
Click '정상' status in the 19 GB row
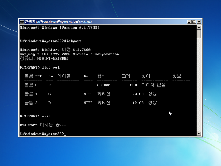152,103
